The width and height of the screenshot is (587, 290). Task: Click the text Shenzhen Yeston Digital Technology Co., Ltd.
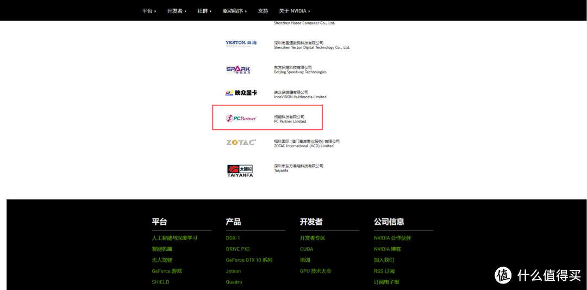(x=312, y=48)
